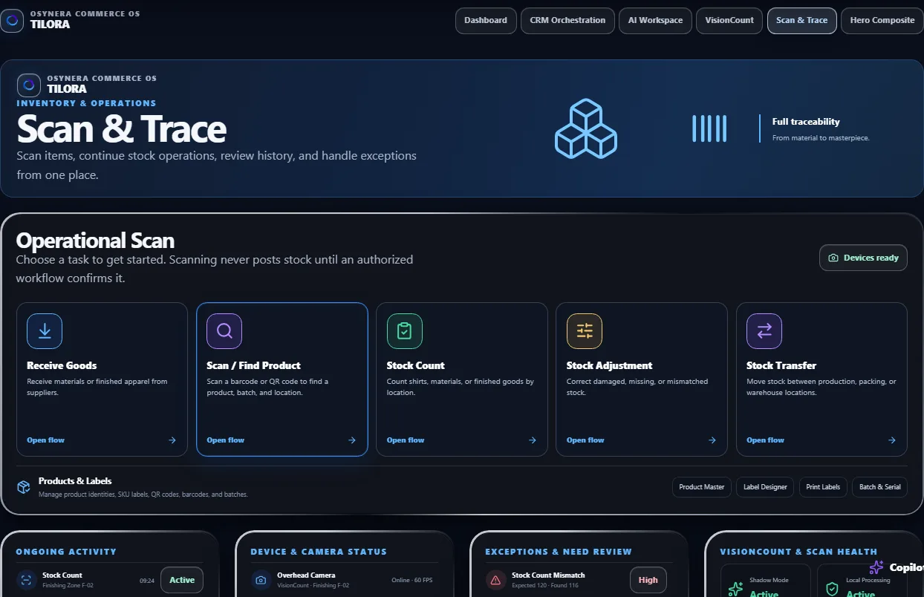
Task: Click the arrow on Stock Count card
Action: [533, 440]
